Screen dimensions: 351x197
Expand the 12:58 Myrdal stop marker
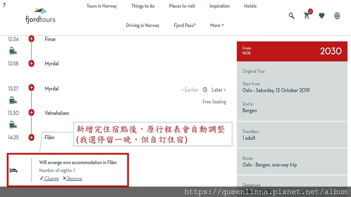31,63
